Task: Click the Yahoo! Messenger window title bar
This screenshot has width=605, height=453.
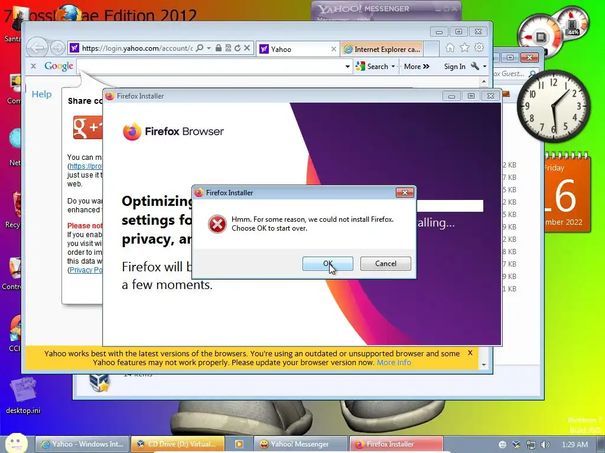Action: 386,8
